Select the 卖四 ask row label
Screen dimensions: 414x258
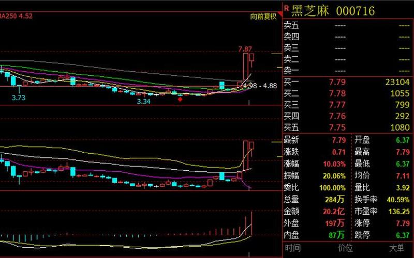(291, 37)
